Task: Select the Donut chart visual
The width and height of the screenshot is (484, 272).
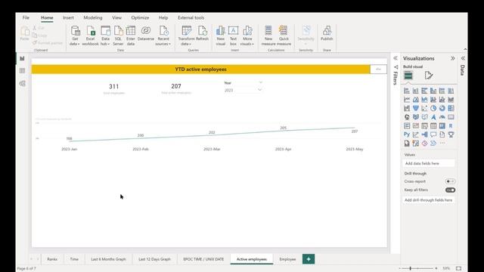Action: click(x=442, y=108)
